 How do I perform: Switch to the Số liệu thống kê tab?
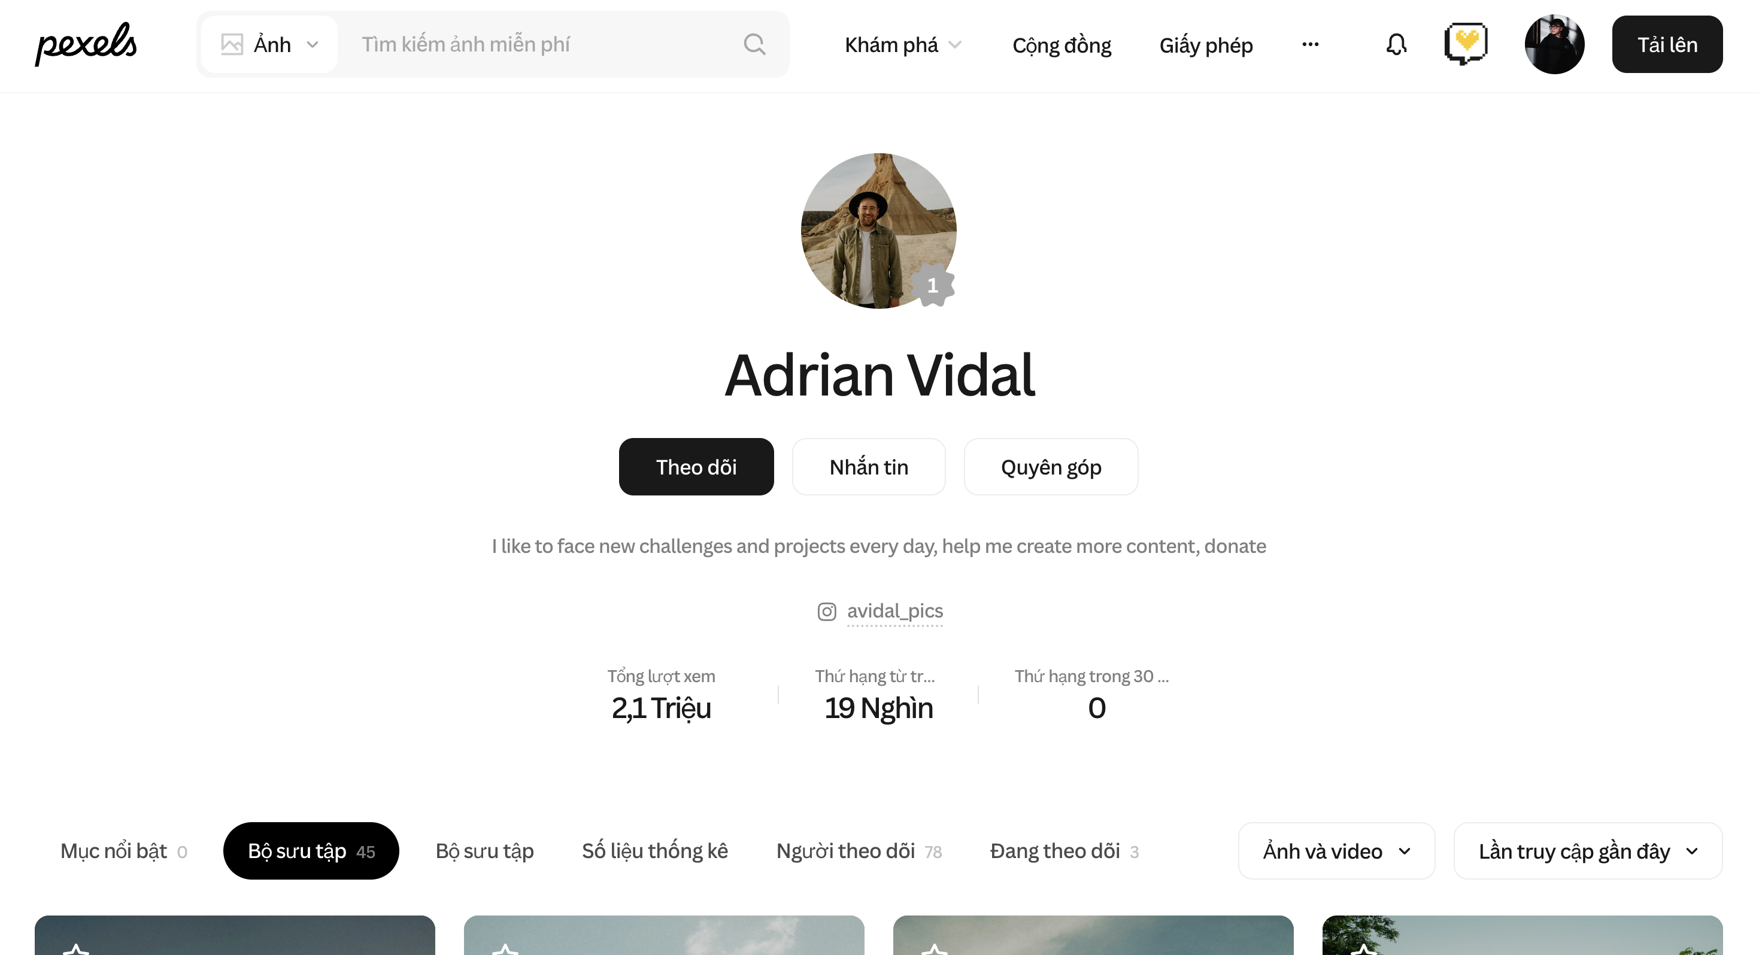654,850
